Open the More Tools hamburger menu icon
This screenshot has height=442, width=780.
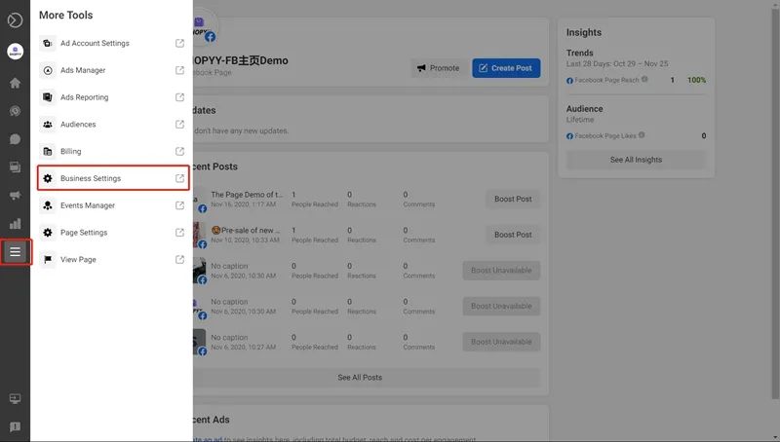coord(15,252)
